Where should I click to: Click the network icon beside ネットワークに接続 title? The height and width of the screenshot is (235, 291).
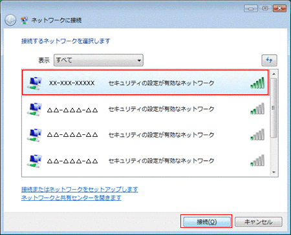pyautogui.click(x=25, y=21)
